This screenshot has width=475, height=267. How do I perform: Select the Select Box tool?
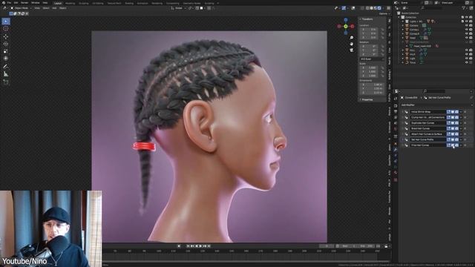click(6, 22)
